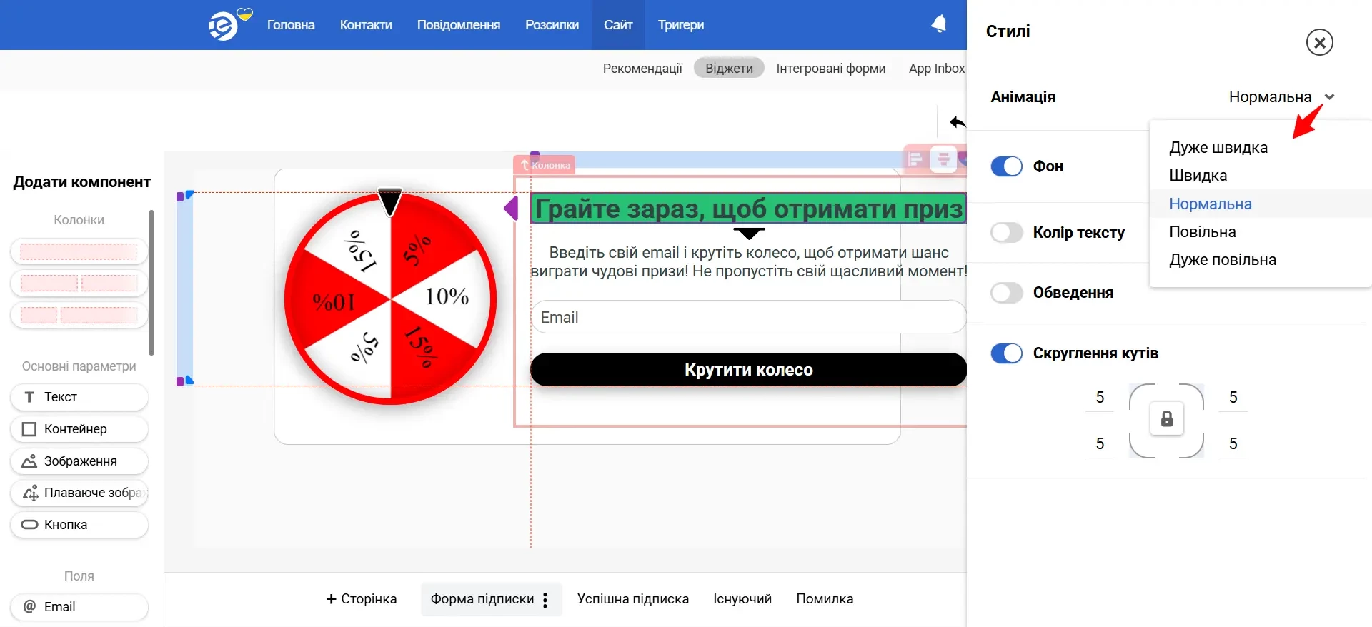Image resolution: width=1372 pixels, height=627 pixels.
Task: Collapse the Анімація dropdown
Action: [1329, 97]
